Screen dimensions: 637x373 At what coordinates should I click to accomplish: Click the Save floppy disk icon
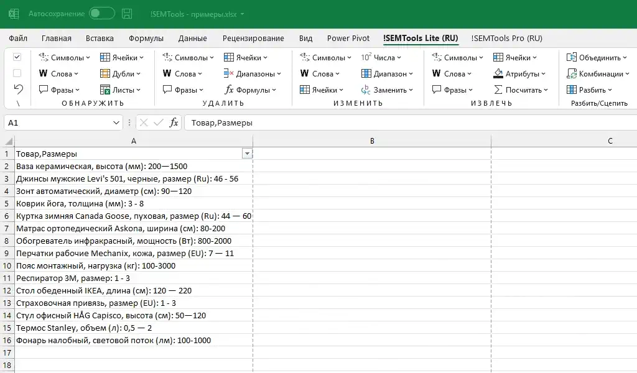(127, 14)
